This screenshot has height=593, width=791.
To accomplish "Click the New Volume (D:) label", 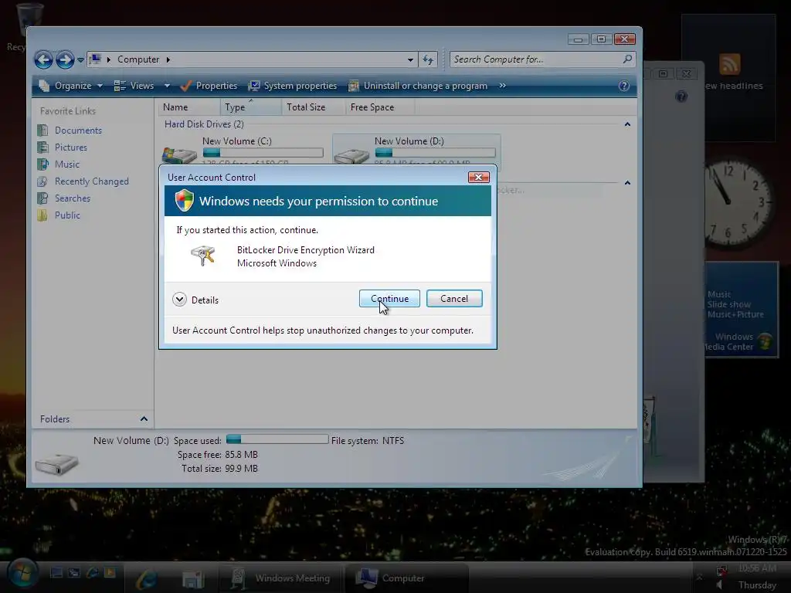I will pyautogui.click(x=409, y=141).
